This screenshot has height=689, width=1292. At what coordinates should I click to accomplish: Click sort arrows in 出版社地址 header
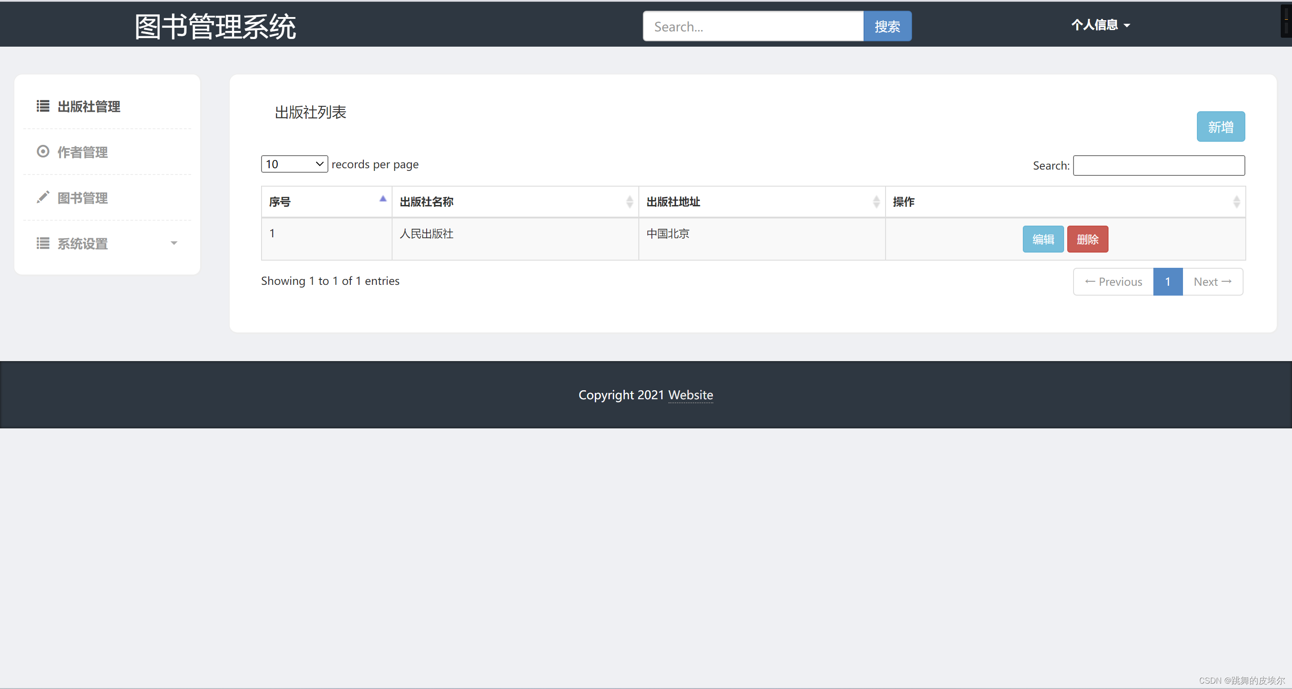[x=876, y=201]
